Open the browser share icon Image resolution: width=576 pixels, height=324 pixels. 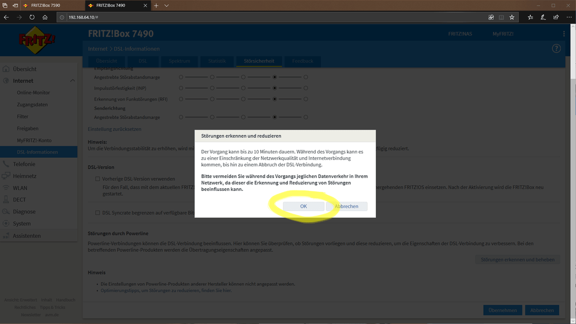coord(556,17)
